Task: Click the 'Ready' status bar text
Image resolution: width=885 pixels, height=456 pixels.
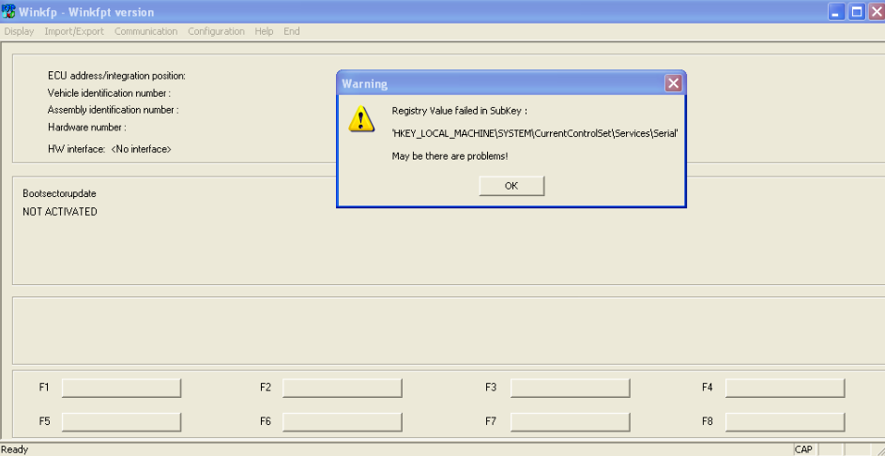Action: click(x=15, y=449)
